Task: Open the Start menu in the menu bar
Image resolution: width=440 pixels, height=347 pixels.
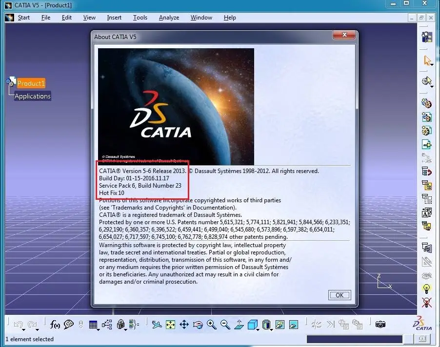Action: [x=23, y=18]
